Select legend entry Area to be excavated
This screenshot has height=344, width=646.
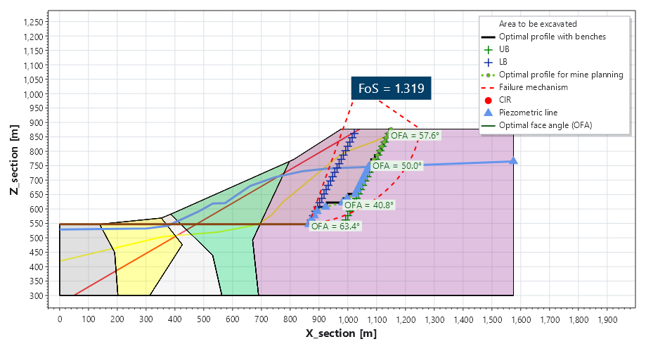click(x=538, y=24)
